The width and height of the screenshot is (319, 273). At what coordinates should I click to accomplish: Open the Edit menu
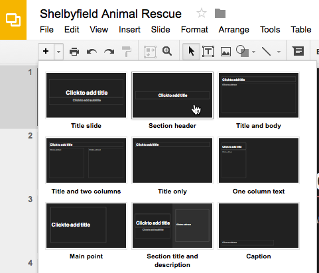(x=72, y=30)
